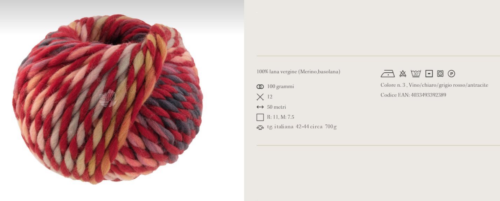Click the R: 11, M: 7.5 gauge text

point(280,117)
